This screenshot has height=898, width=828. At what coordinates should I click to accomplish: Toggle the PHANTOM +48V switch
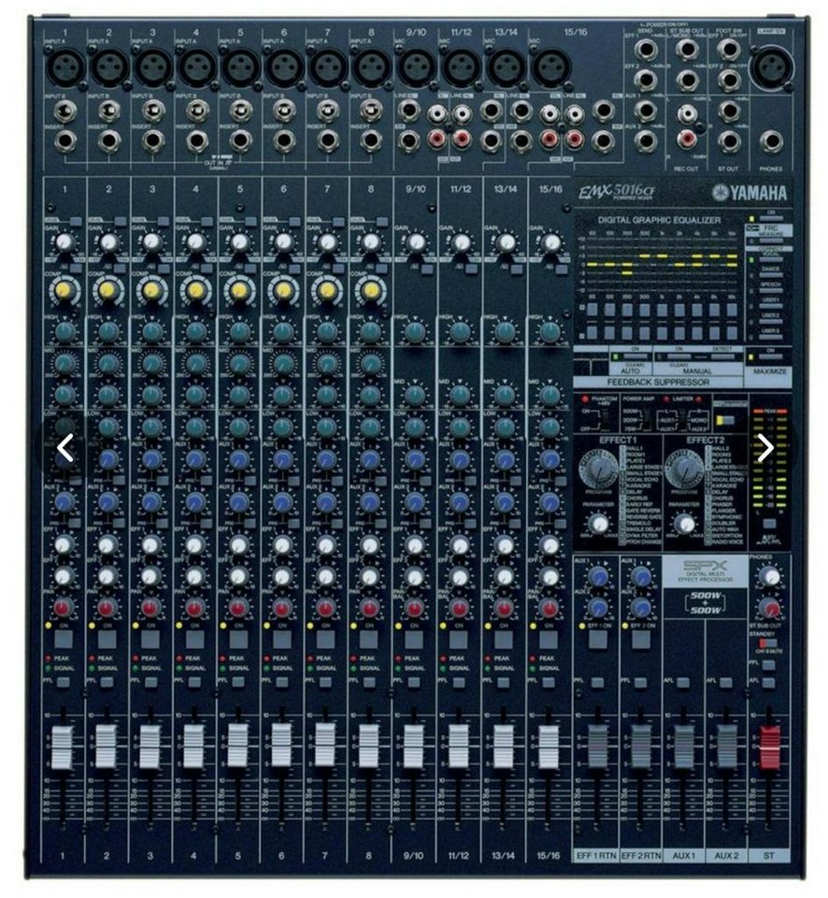pyautogui.click(x=603, y=419)
